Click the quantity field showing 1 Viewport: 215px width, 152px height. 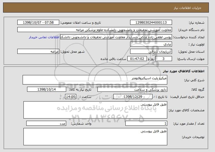[x=146, y=123]
